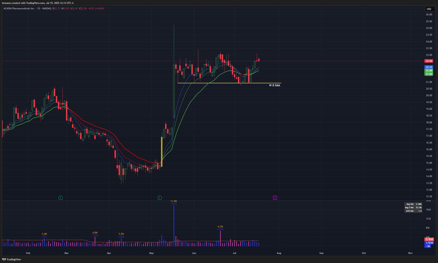Click the Nov label on time axis
Screen dimensions: 438x263
(410, 253)
